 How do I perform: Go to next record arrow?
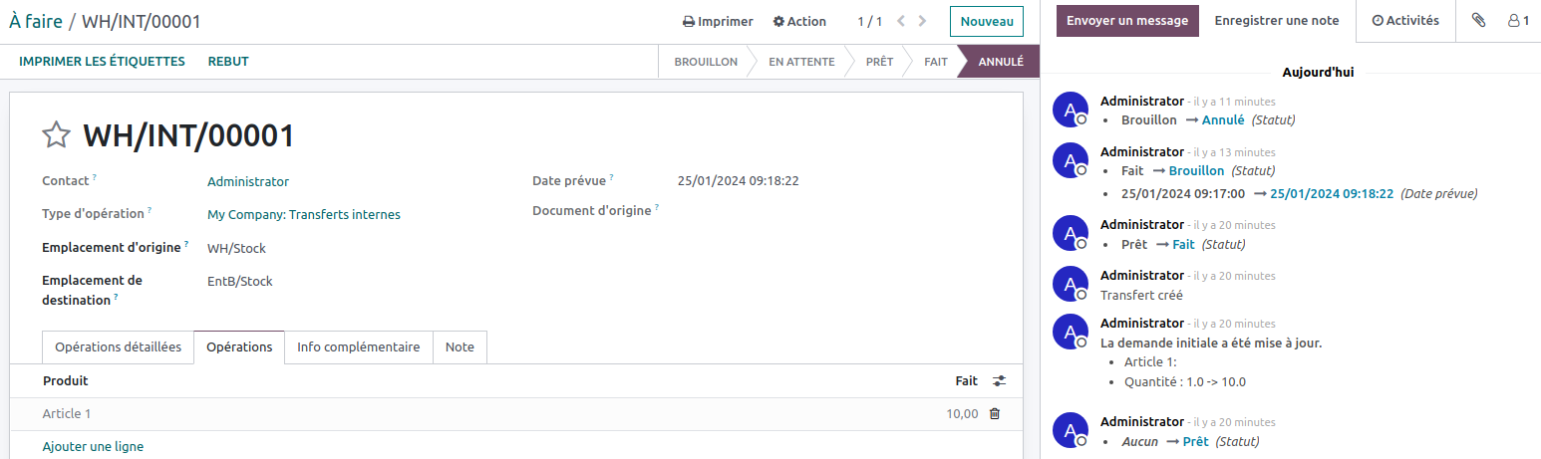tap(923, 21)
